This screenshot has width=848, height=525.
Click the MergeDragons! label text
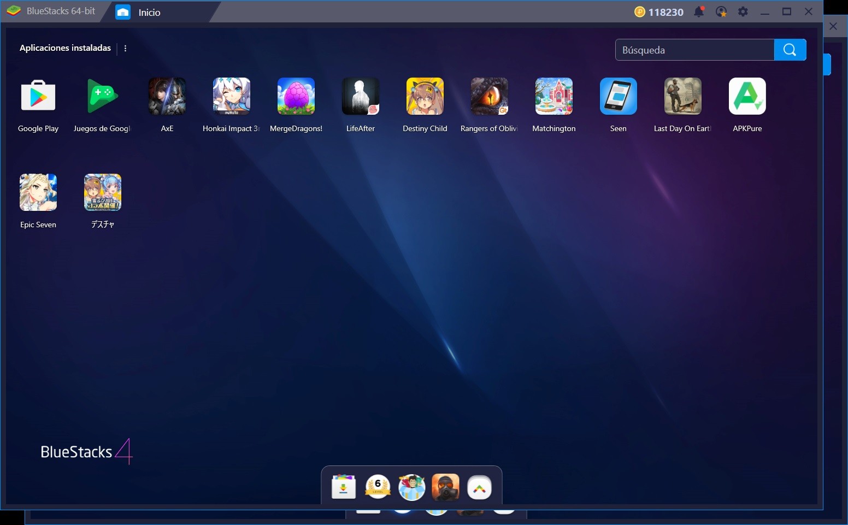(296, 128)
